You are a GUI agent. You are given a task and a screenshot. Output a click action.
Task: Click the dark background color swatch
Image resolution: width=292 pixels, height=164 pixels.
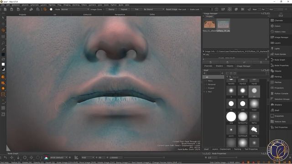[3, 55]
